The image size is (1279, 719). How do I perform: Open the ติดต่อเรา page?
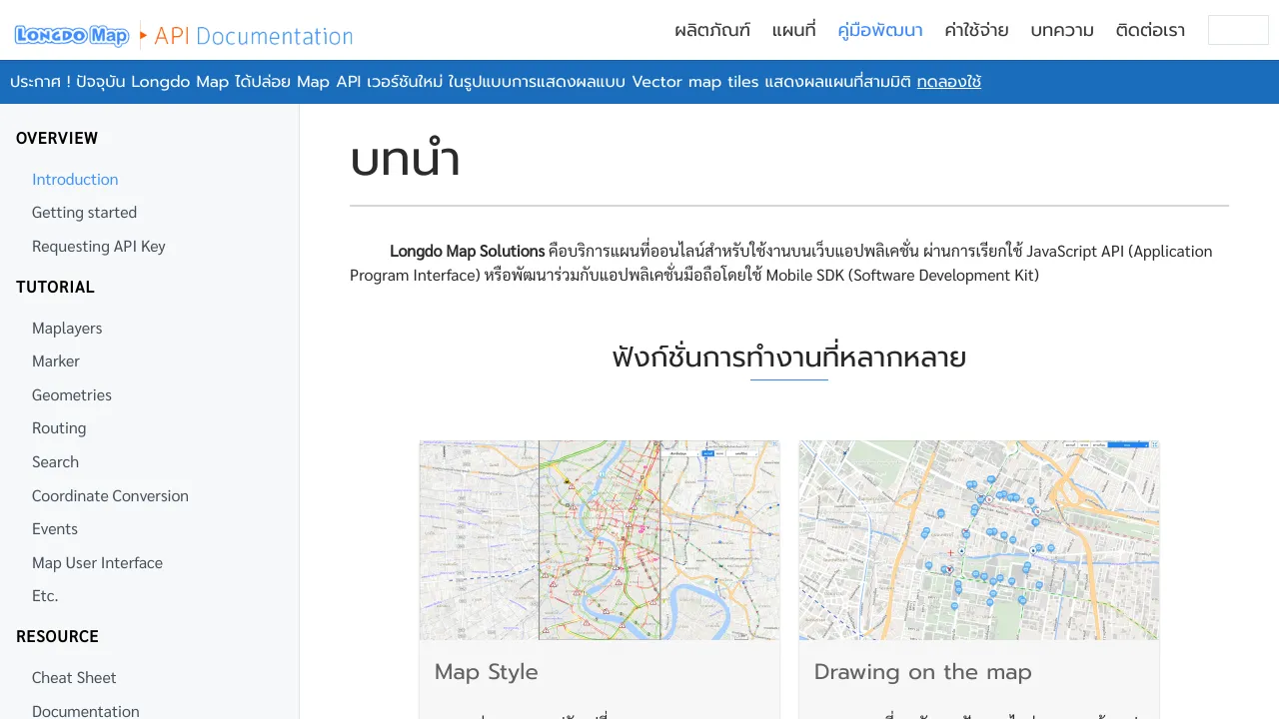[1150, 30]
